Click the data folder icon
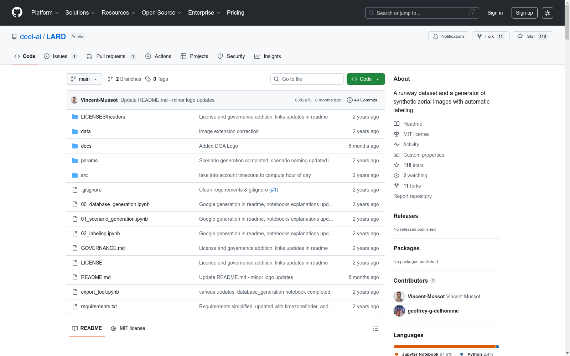The image size is (570, 356). (75, 131)
